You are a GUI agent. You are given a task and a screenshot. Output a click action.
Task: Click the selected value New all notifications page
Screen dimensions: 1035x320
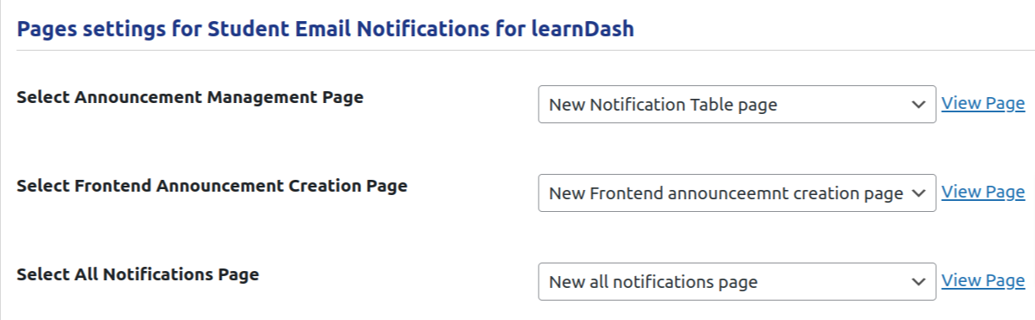(x=653, y=282)
